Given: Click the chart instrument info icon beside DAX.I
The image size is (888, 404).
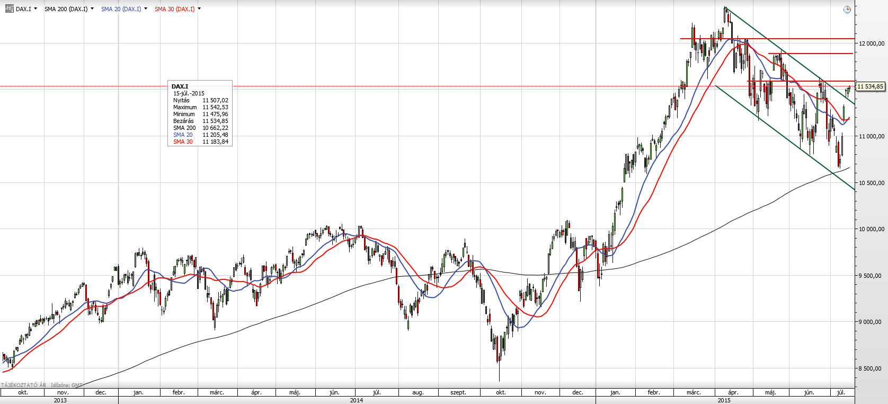Looking at the screenshot, I should [9, 9].
